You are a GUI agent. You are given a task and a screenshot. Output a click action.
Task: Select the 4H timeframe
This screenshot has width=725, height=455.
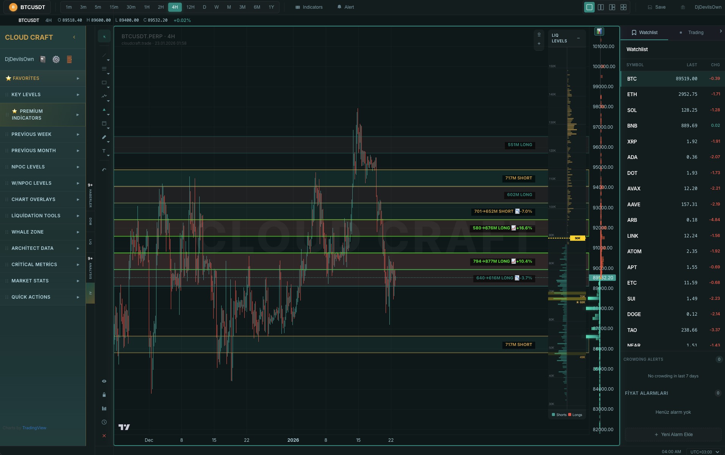(175, 7)
